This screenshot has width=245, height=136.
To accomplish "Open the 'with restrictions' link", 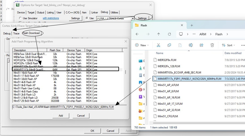I will [51, 18].
